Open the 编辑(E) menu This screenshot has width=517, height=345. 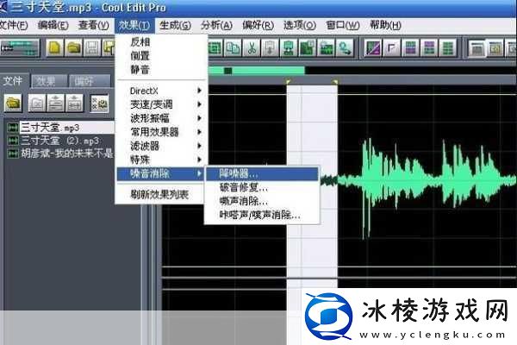53,25
